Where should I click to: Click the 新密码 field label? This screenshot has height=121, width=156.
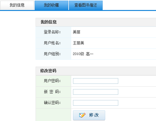click(52, 92)
